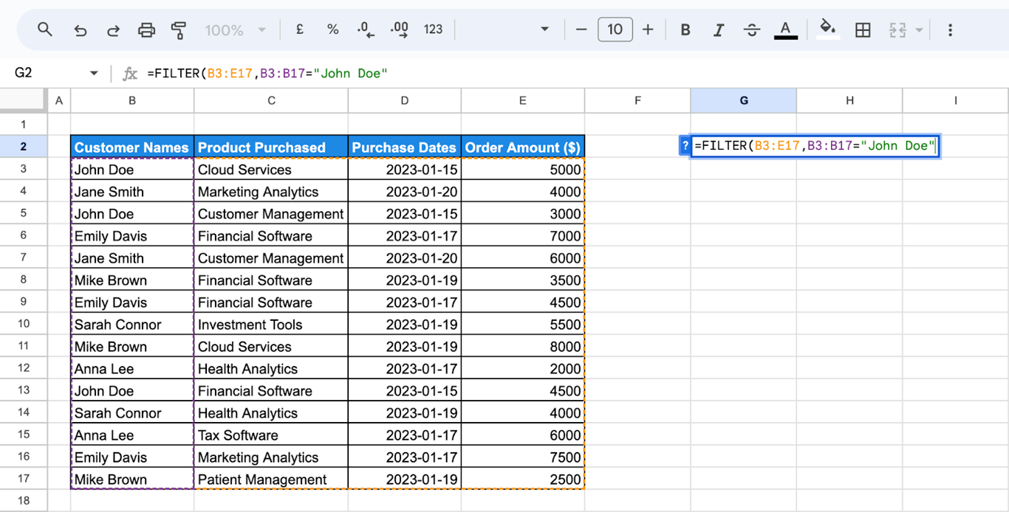Click the Purchase Dates header cell

click(404, 147)
